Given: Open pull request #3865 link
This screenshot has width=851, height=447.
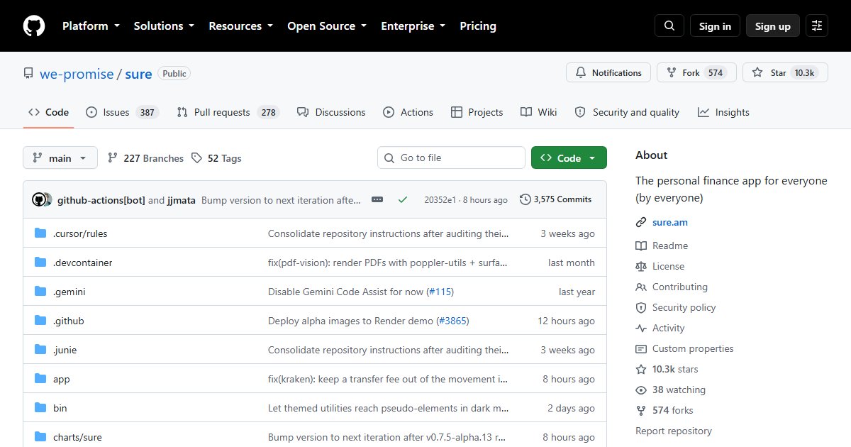Looking at the screenshot, I should pos(452,321).
